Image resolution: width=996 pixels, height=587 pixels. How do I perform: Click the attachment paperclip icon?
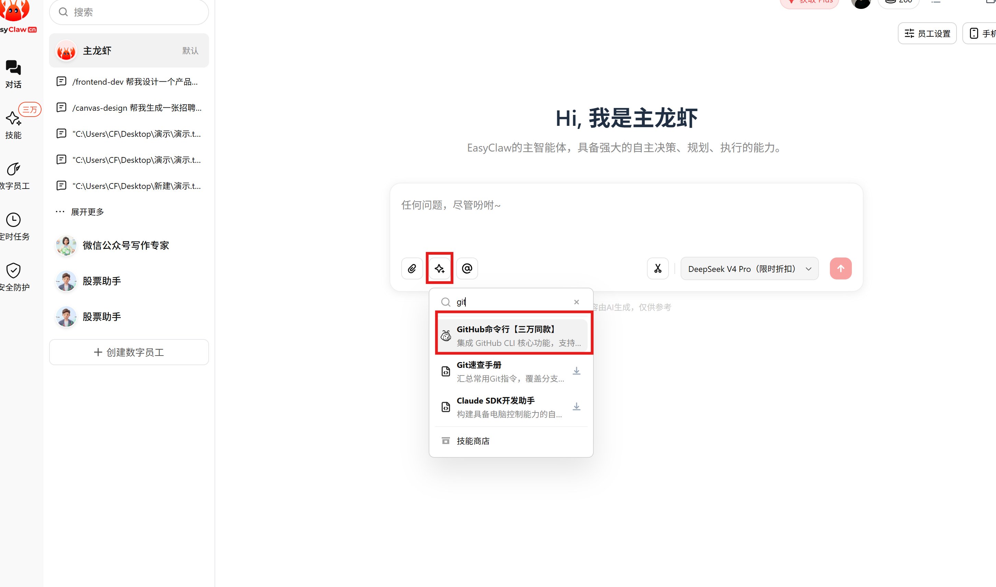(x=412, y=268)
